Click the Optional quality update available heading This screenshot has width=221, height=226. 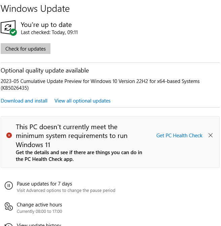(45, 70)
